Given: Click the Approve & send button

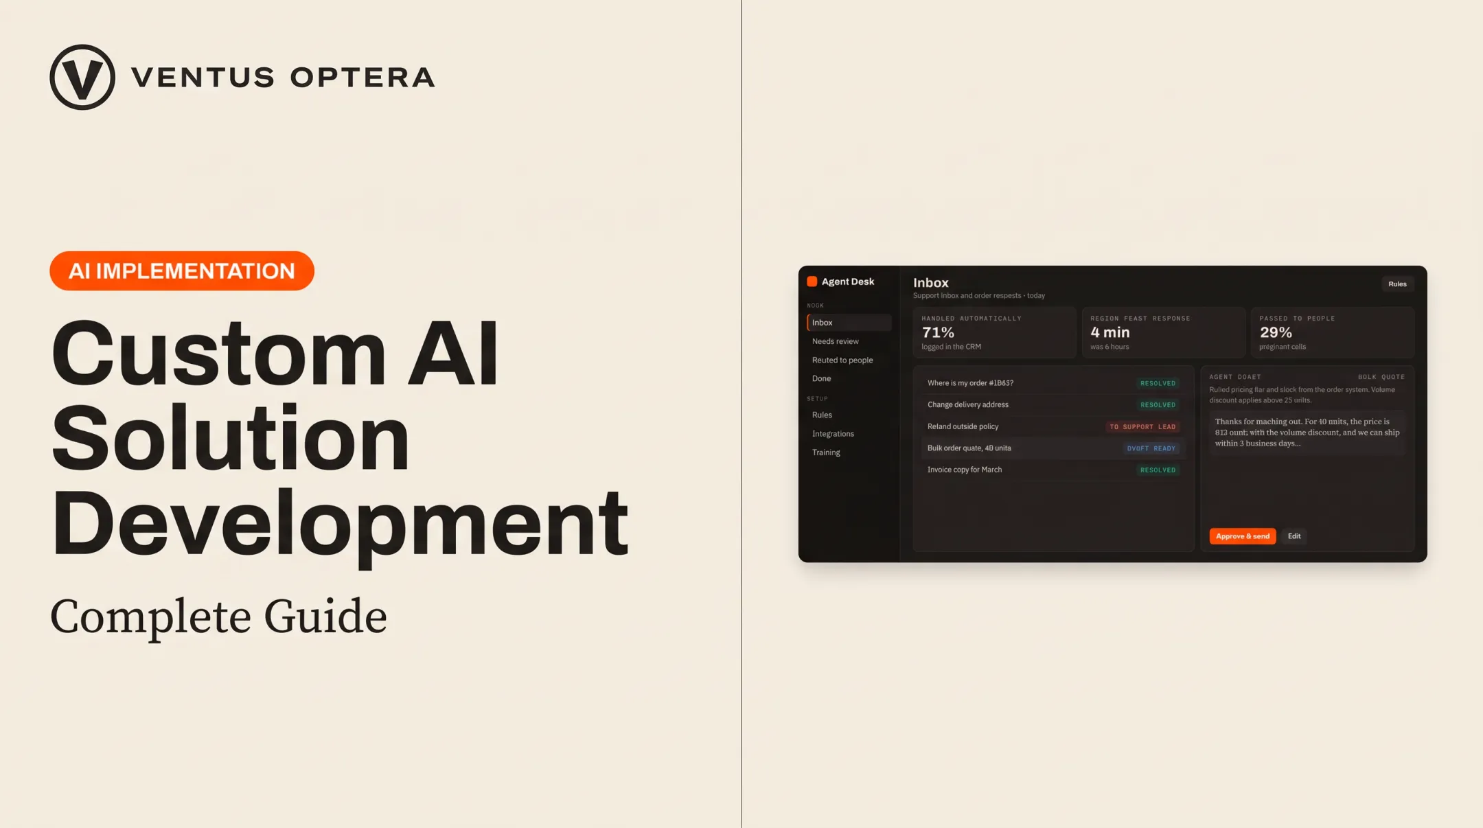Looking at the screenshot, I should (1242, 536).
